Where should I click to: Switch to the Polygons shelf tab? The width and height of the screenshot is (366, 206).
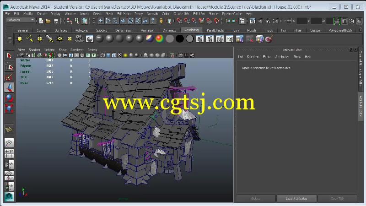[81, 30]
